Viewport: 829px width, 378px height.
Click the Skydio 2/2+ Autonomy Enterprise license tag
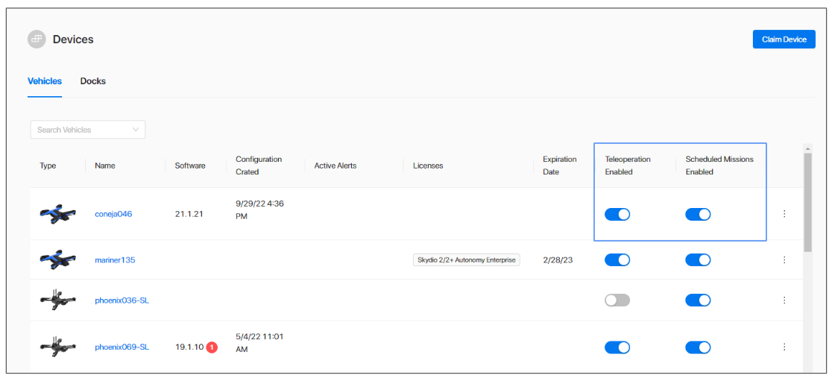(467, 260)
